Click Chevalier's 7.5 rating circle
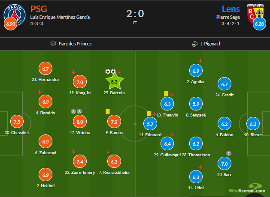This screenshot has width=270, height=197. point(16,122)
